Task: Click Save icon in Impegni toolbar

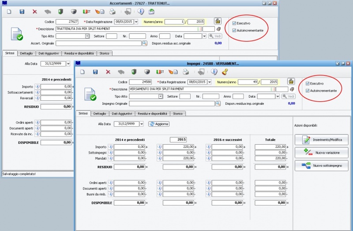Action: pos(95,72)
